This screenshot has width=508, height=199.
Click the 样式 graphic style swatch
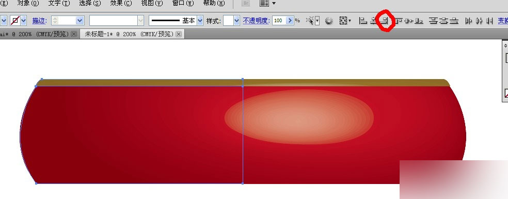tap(228, 21)
